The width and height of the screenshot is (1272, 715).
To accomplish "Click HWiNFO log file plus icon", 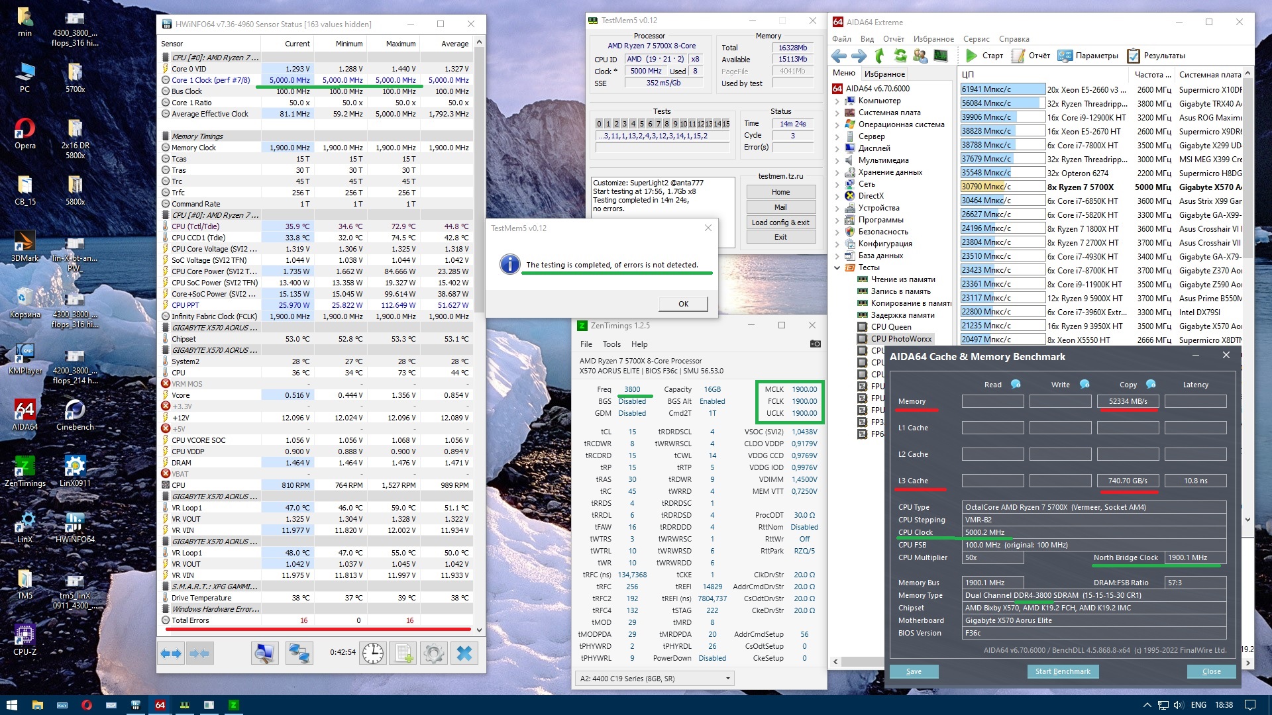I will click(x=403, y=653).
